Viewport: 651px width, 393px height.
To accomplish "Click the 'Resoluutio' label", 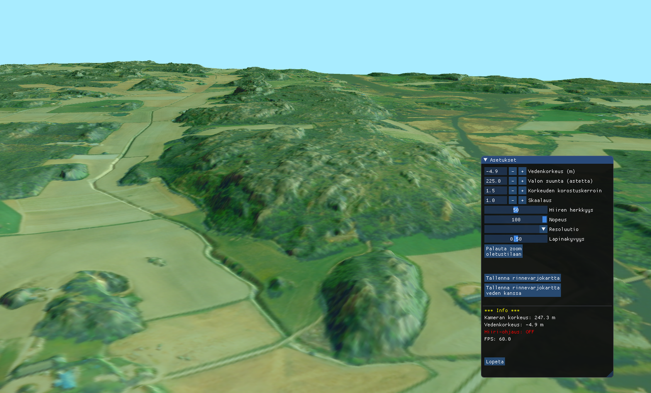I will pos(564,230).
